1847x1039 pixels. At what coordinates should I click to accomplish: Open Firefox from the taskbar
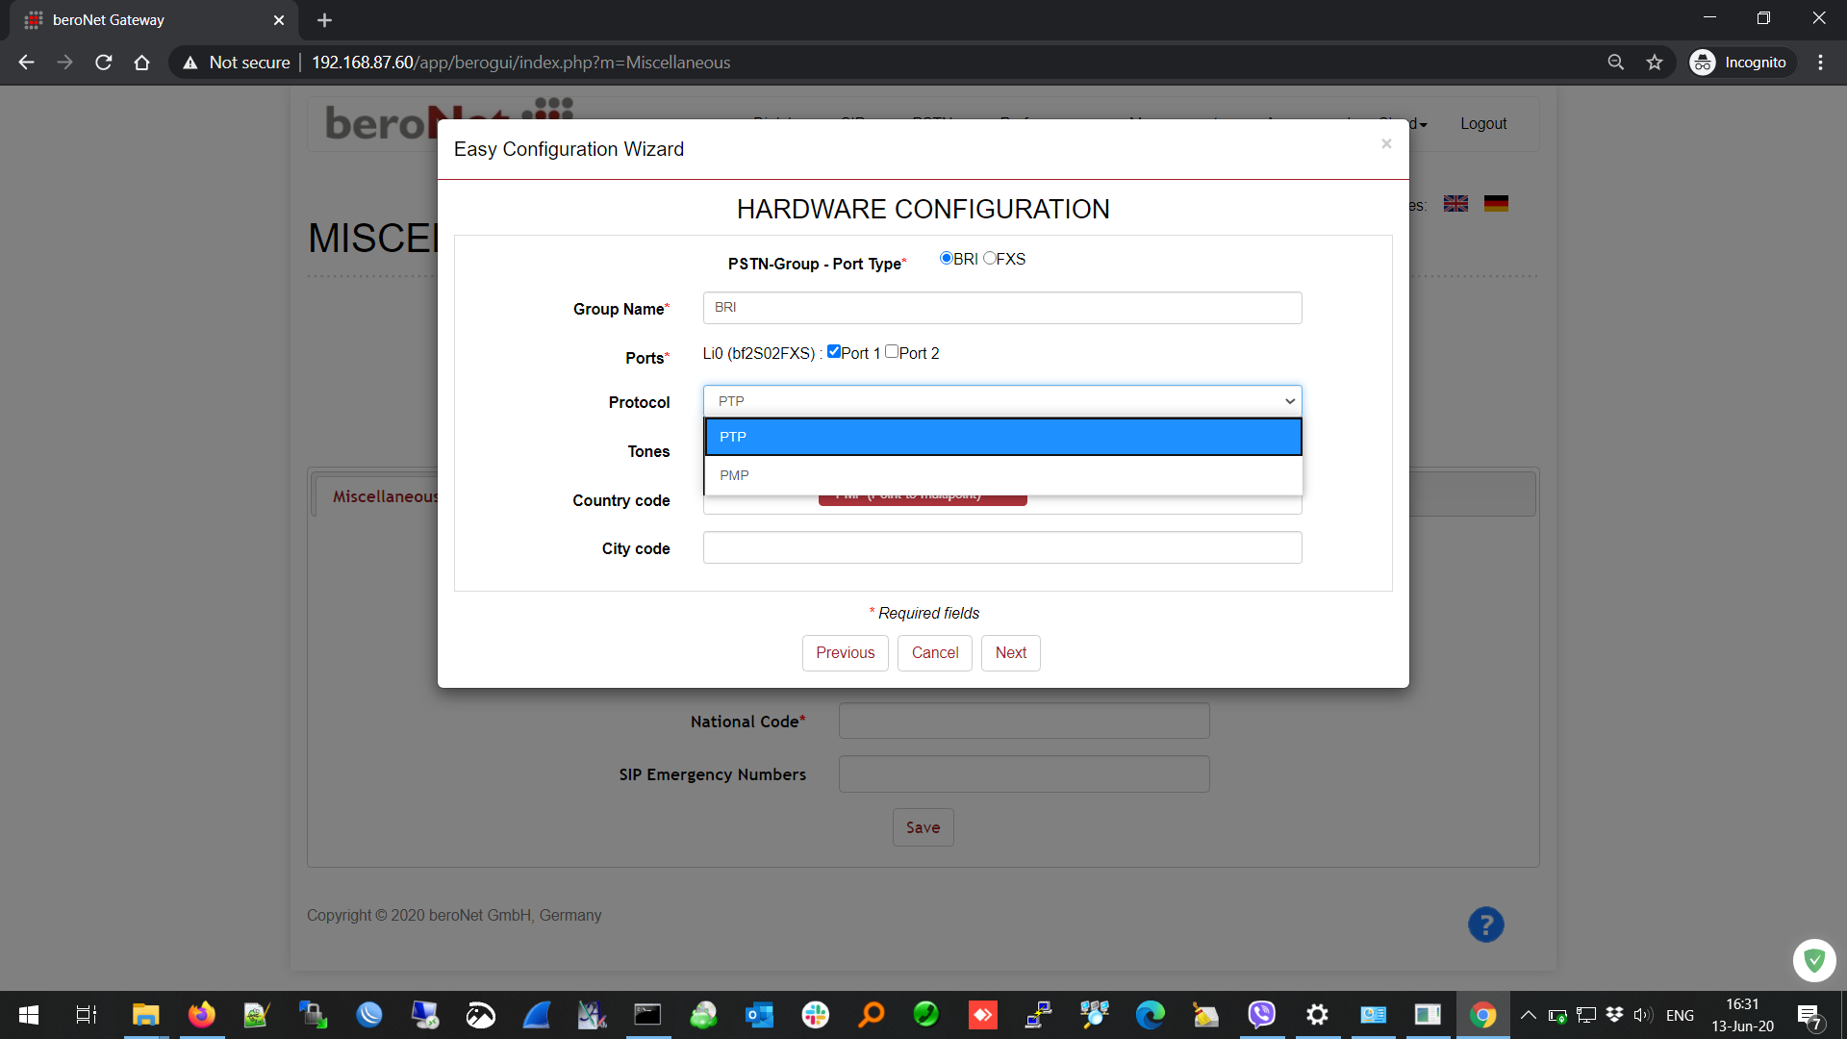click(x=201, y=1015)
